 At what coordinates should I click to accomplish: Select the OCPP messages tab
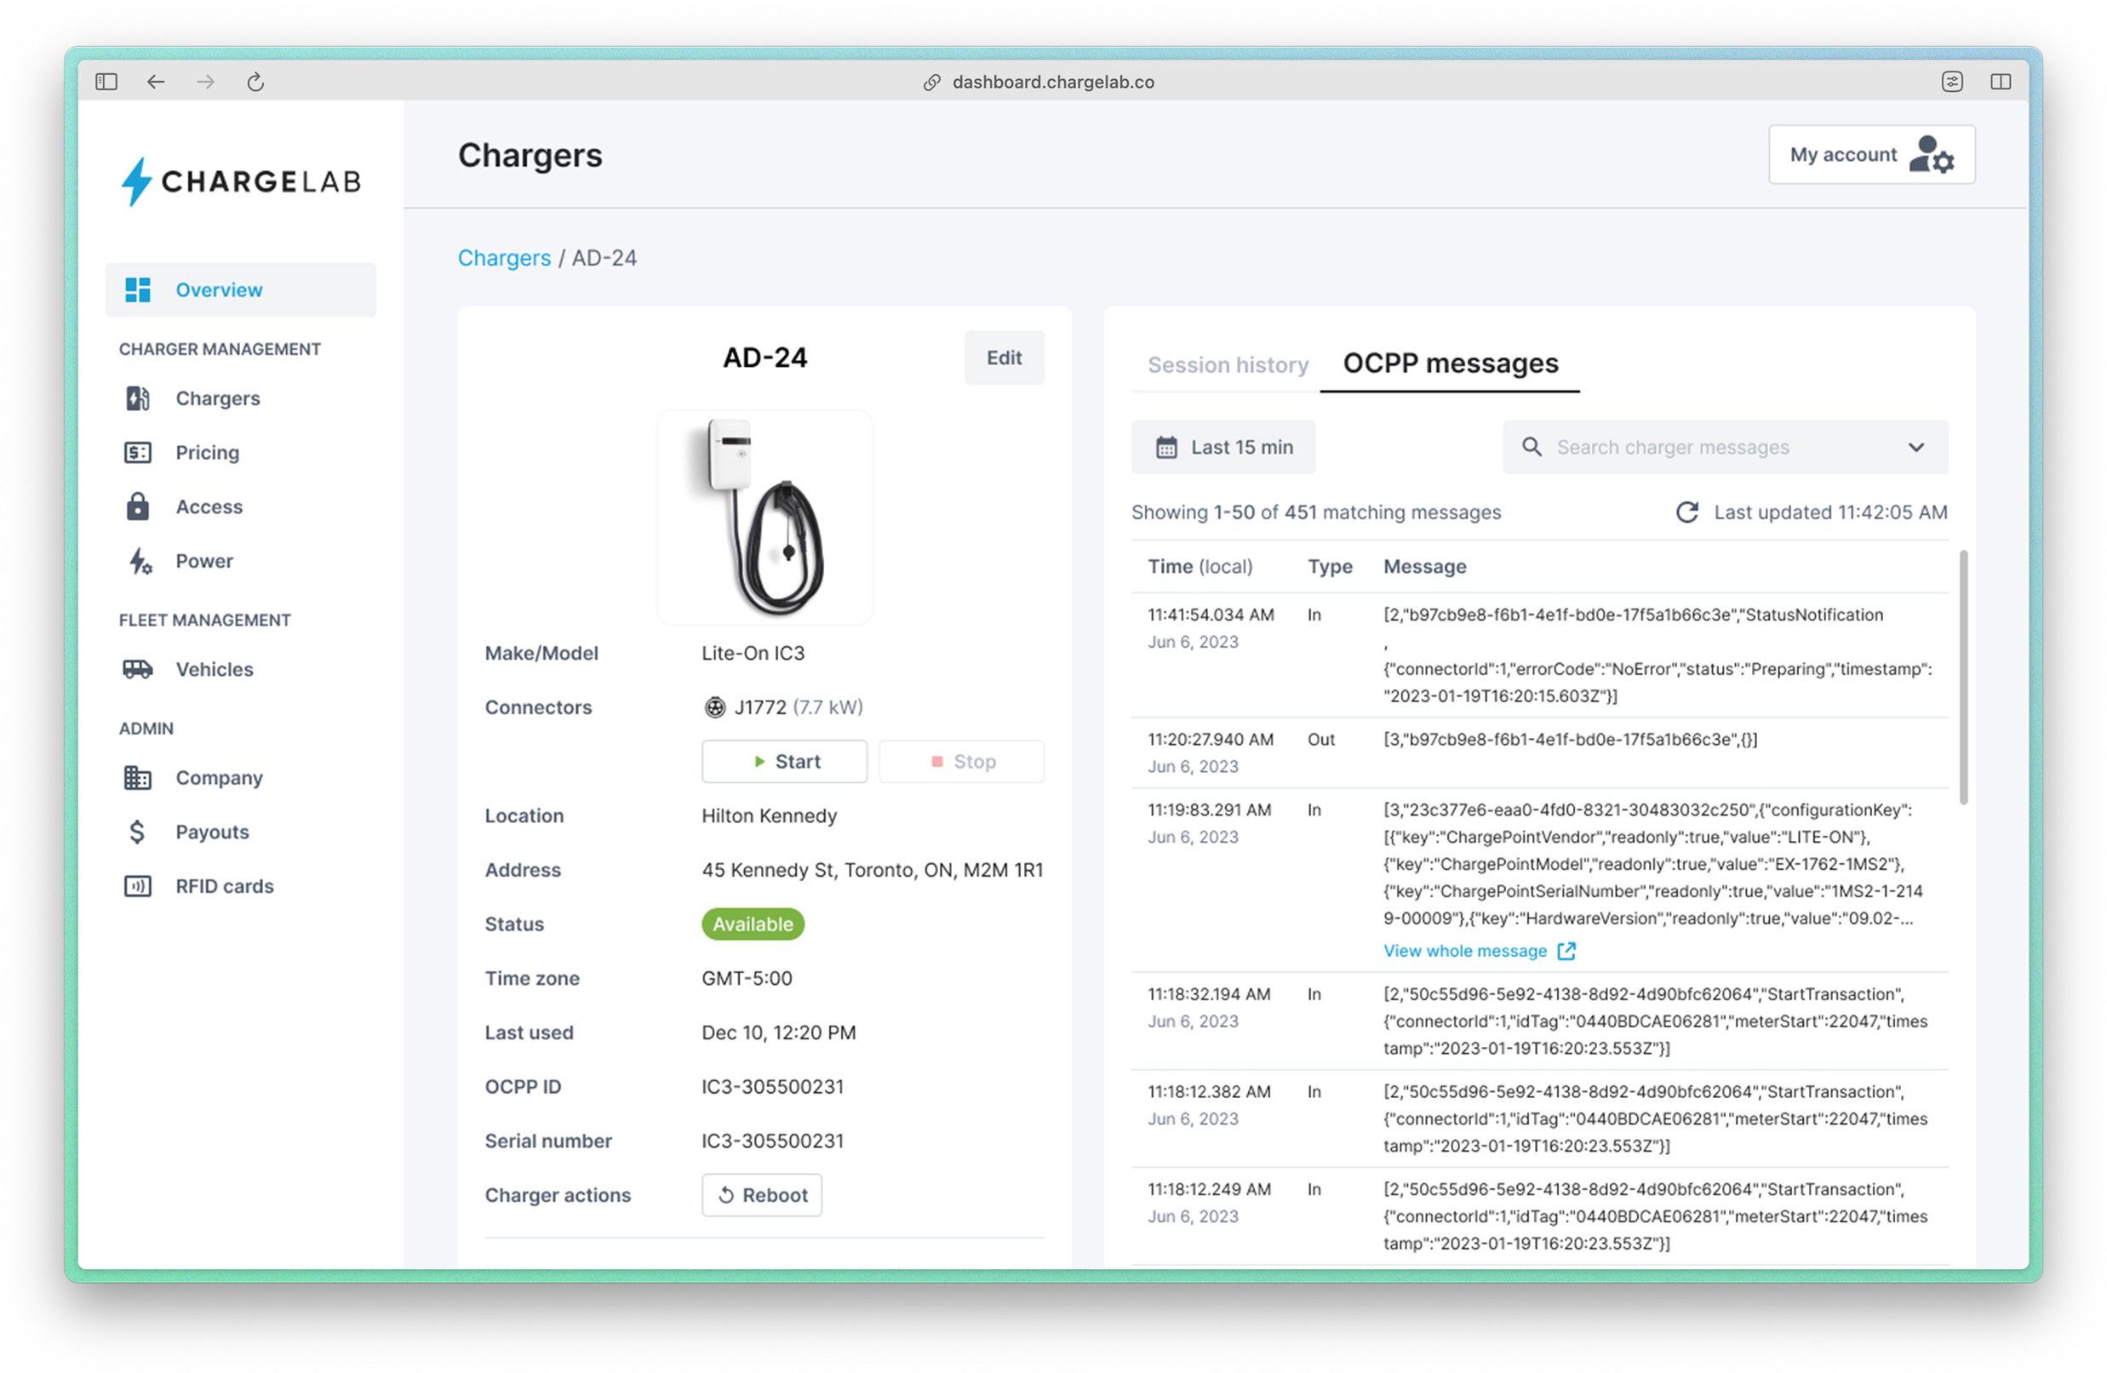point(1450,362)
